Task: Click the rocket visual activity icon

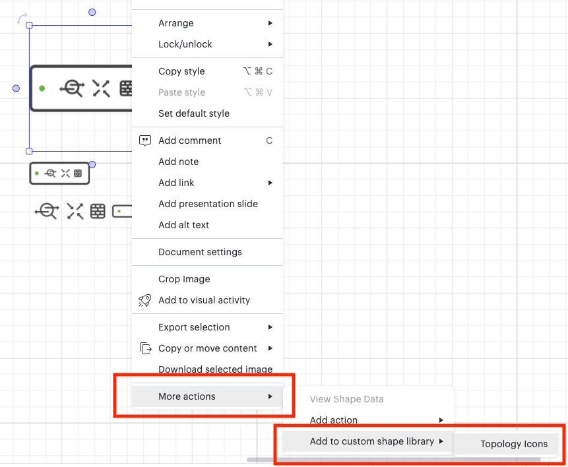Action: click(145, 300)
